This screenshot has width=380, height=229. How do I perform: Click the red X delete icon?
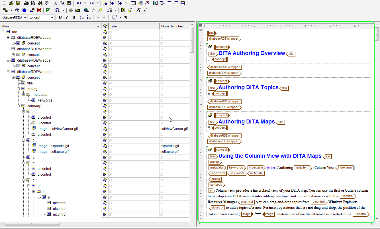click(39, 10)
